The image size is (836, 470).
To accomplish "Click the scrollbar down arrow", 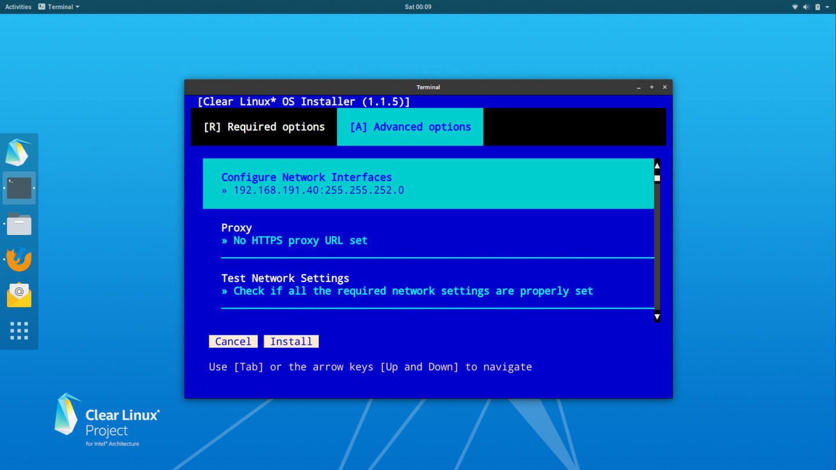I will click(657, 317).
